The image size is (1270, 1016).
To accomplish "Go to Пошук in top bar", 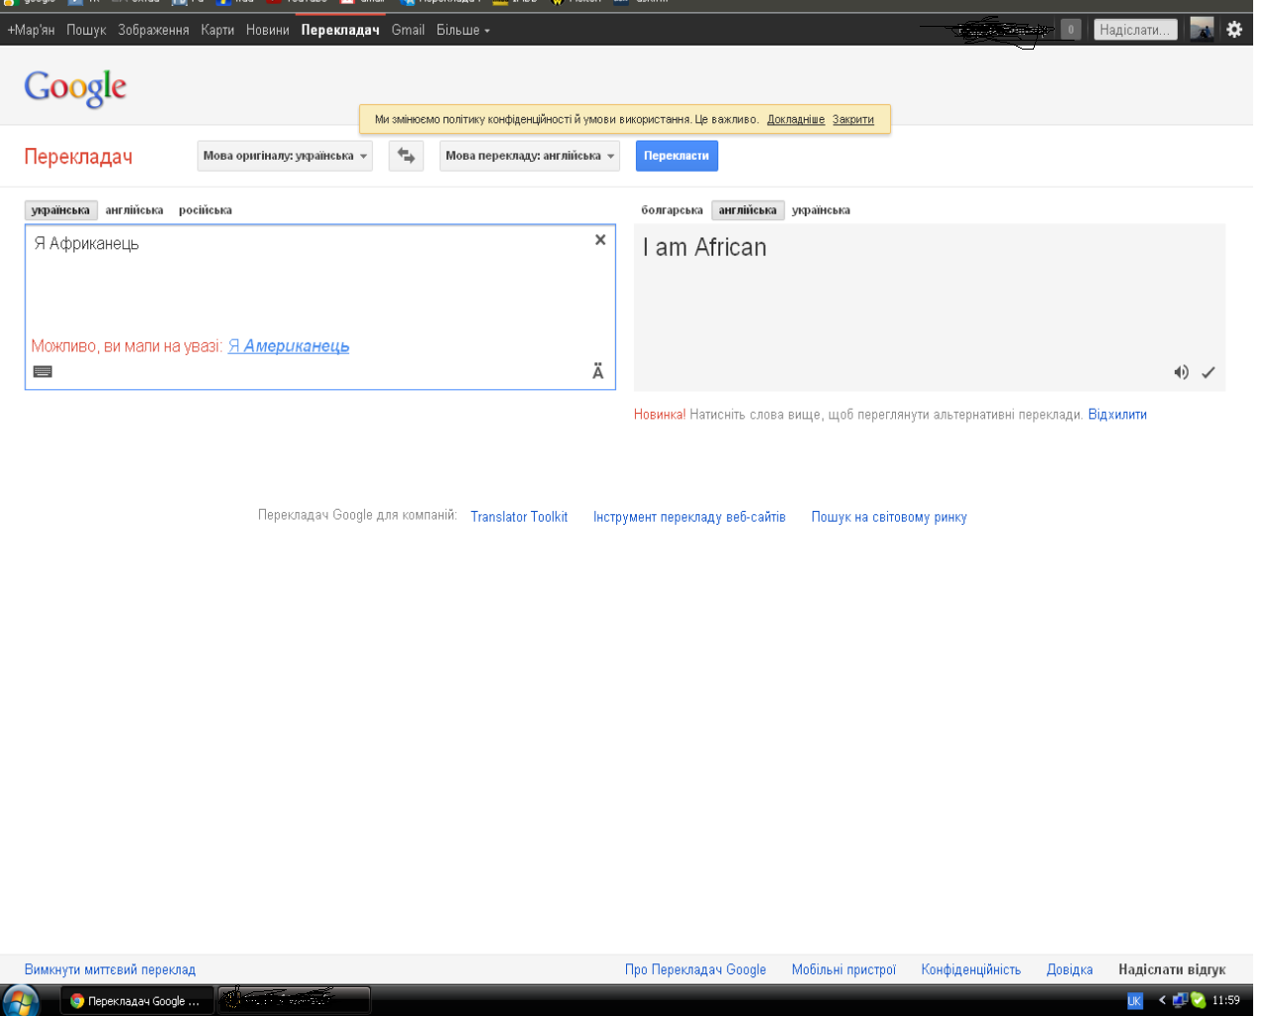I will coord(86,30).
